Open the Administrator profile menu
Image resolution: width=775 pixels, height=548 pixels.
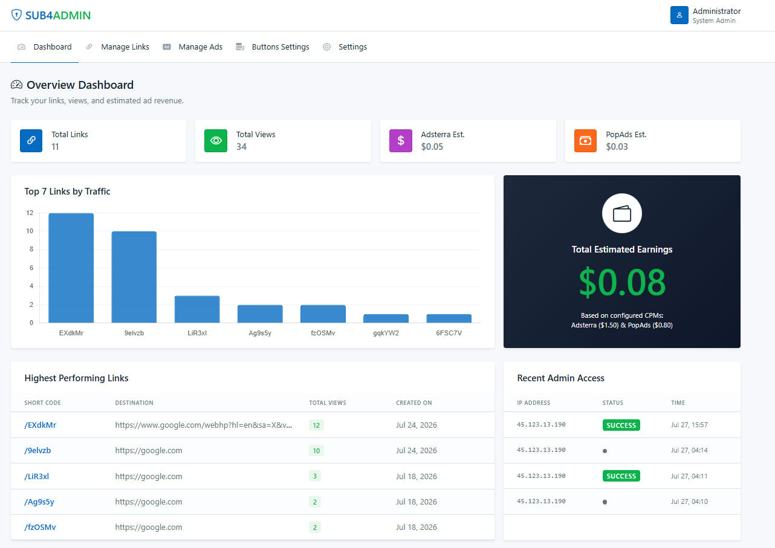click(x=705, y=15)
